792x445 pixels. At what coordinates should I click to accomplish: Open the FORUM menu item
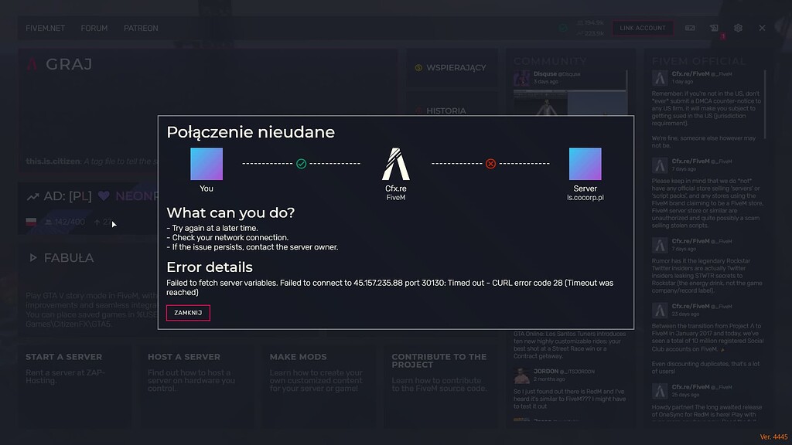coord(94,28)
